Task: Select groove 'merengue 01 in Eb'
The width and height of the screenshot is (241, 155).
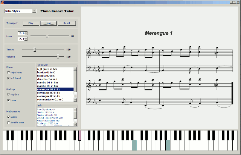Action: pos(55,89)
